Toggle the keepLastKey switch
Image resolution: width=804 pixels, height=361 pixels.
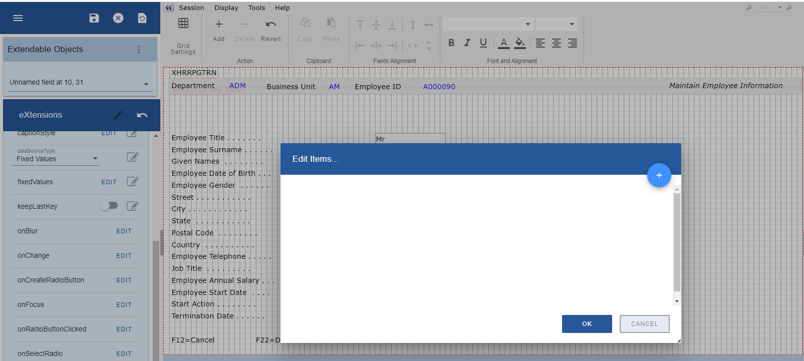click(x=109, y=206)
